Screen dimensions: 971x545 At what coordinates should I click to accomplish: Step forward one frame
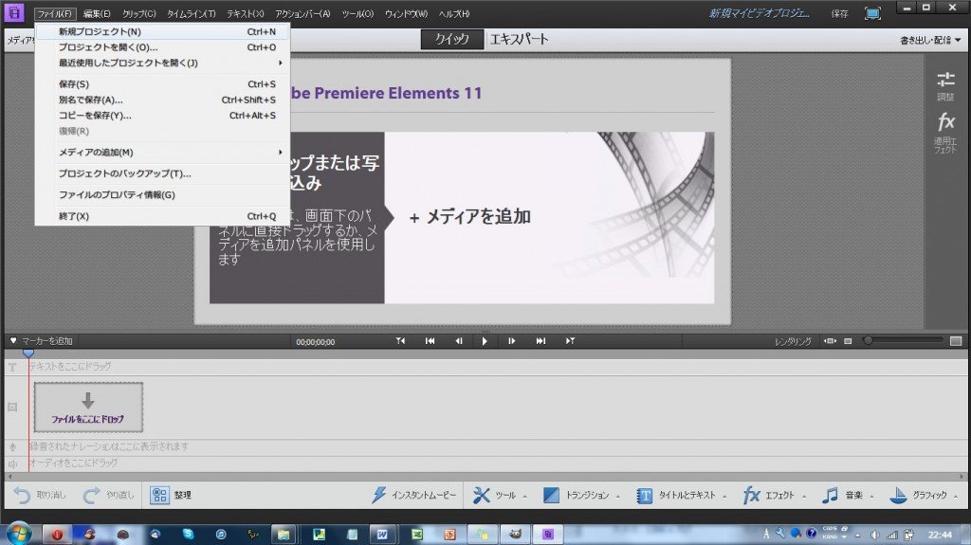[511, 340]
